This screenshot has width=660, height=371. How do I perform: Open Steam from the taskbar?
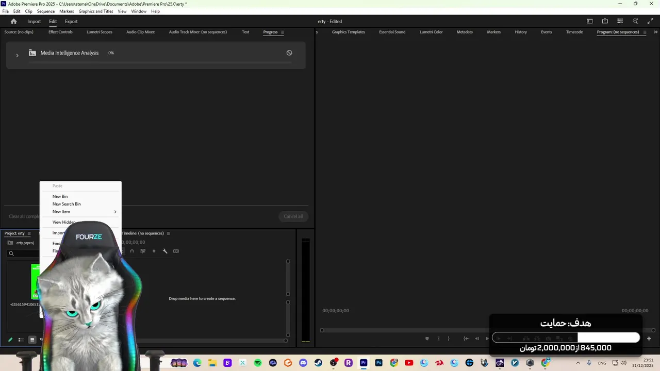[x=318, y=363]
